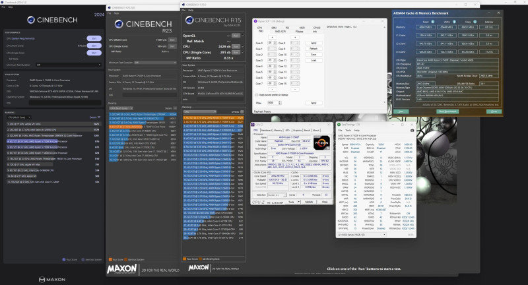Click Start Benchmark in AIDA64

[x=447, y=111]
